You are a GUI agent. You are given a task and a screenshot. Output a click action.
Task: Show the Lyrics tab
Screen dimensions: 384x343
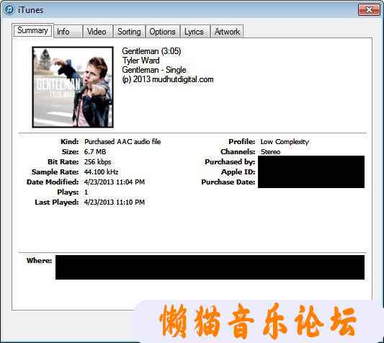[195, 32]
